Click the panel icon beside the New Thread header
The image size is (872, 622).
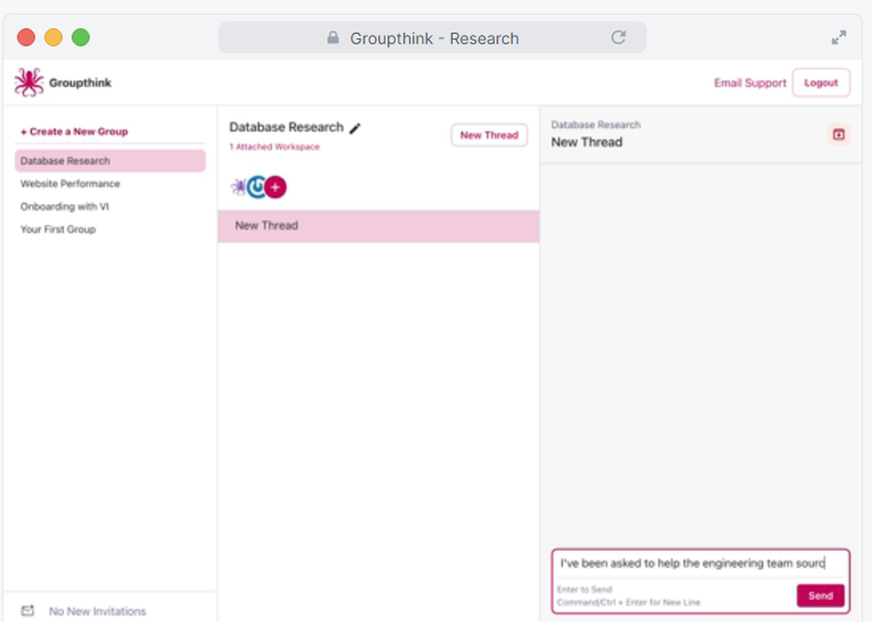[x=838, y=134]
